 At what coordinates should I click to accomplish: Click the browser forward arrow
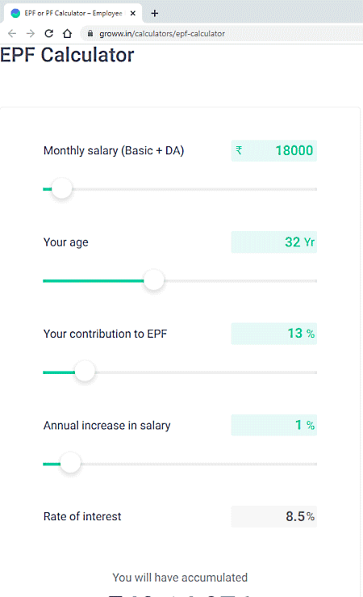coord(31,33)
